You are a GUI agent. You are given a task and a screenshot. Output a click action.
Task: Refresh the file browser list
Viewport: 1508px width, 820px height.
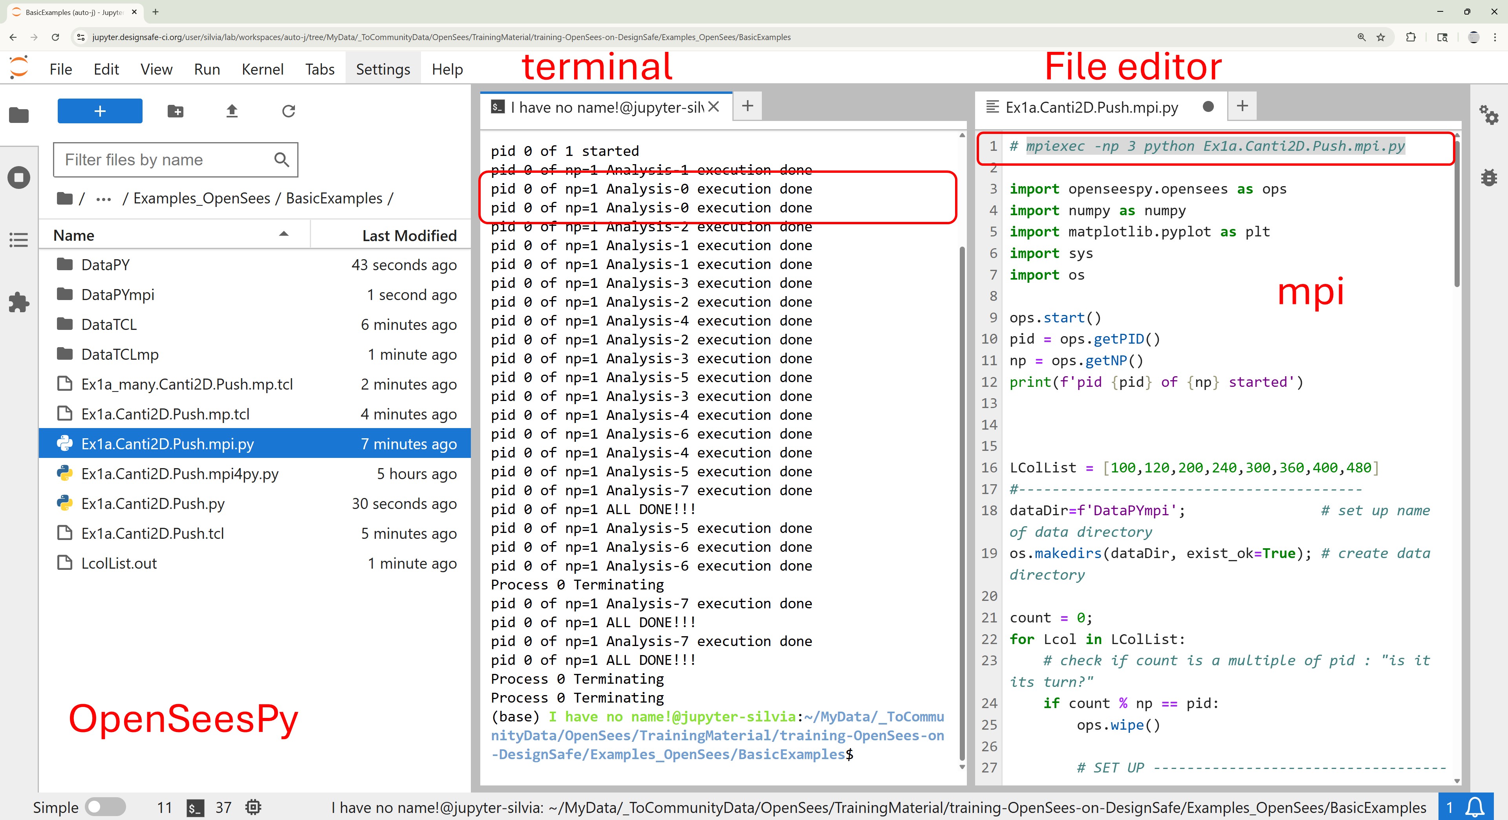tap(289, 111)
